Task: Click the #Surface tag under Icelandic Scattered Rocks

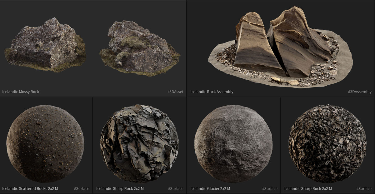Action: [x=82, y=188]
